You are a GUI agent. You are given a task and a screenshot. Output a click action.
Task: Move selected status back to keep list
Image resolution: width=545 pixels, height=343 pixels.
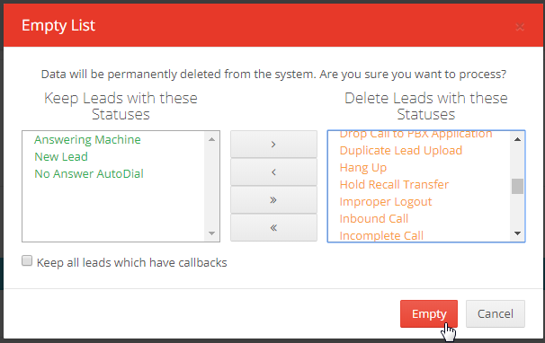[x=273, y=171]
